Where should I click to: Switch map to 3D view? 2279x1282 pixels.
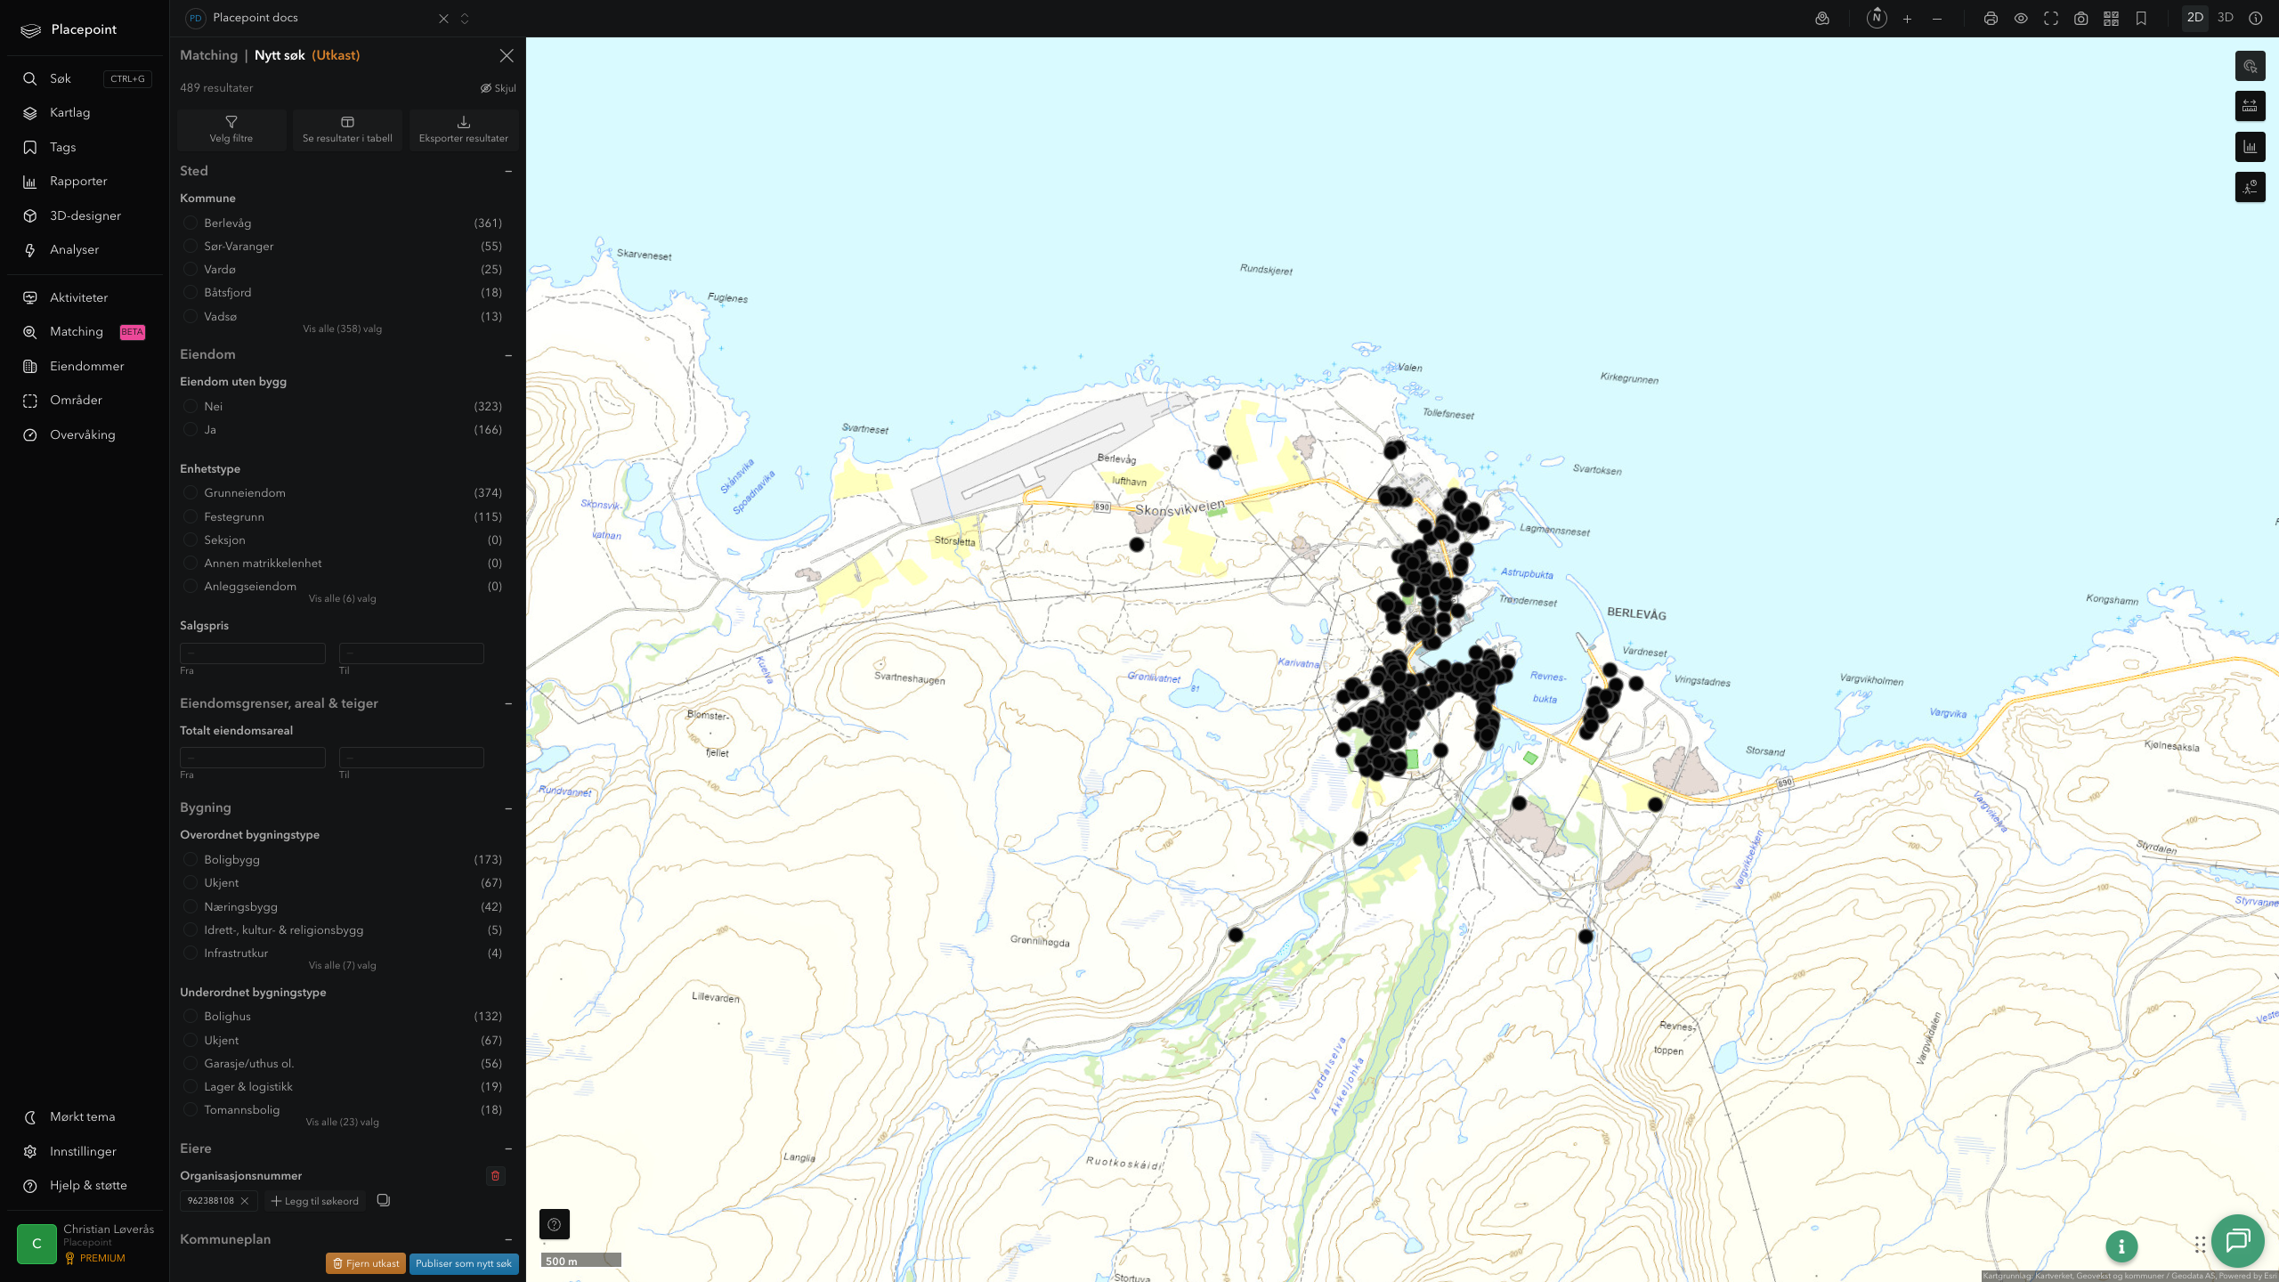[2226, 18]
